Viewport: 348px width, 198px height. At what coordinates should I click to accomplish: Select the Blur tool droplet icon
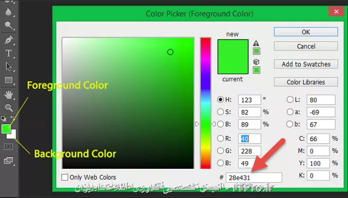[x=8, y=12]
